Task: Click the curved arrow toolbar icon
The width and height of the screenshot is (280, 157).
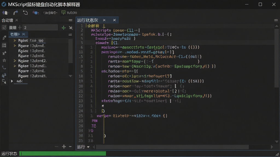Action: 16,13
